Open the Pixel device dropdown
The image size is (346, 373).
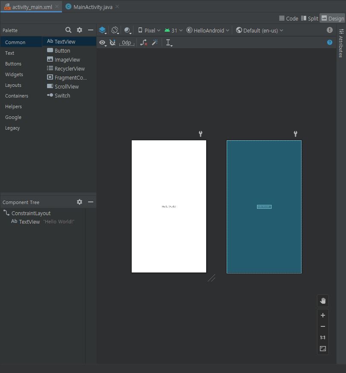(x=149, y=30)
